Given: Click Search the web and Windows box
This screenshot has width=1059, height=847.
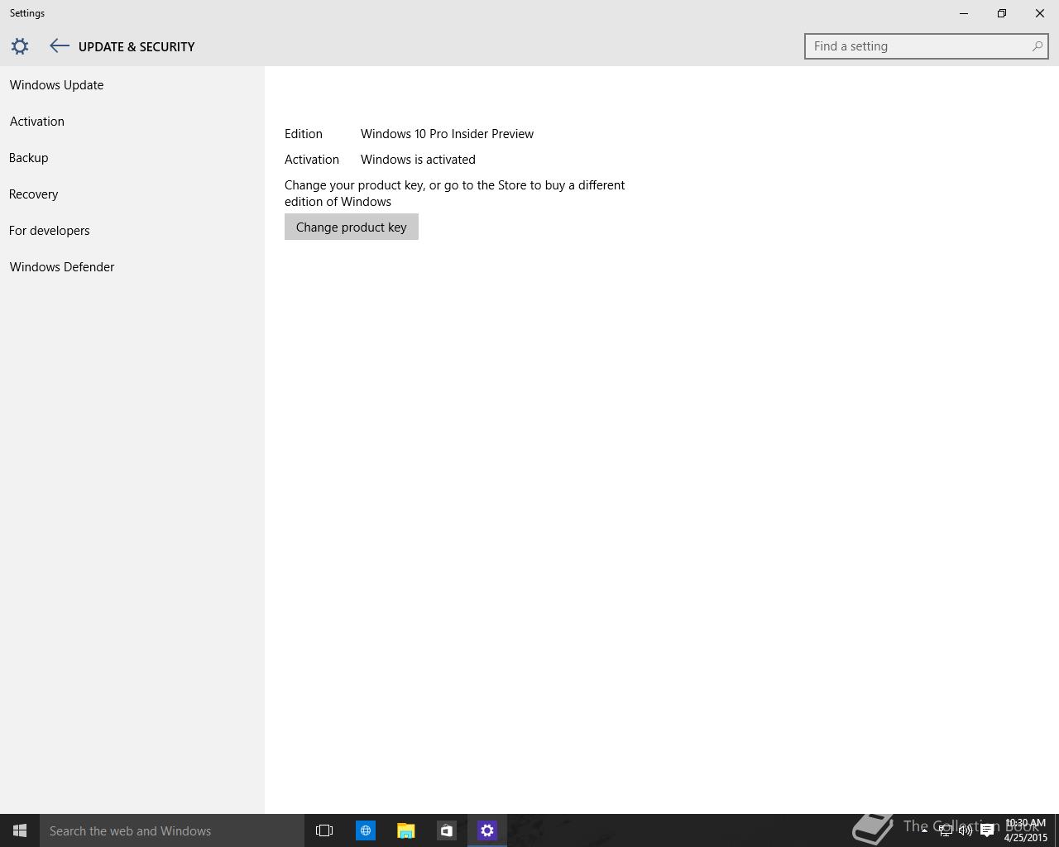Looking at the screenshot, I should click(172, 830).
